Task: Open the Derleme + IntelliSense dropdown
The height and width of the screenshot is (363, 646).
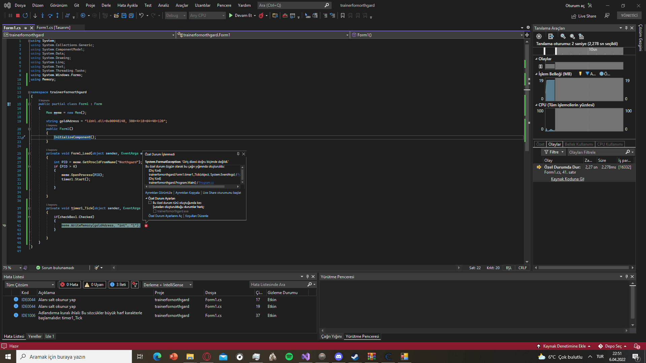Action: pyautogui.click(x=168, y=285)
